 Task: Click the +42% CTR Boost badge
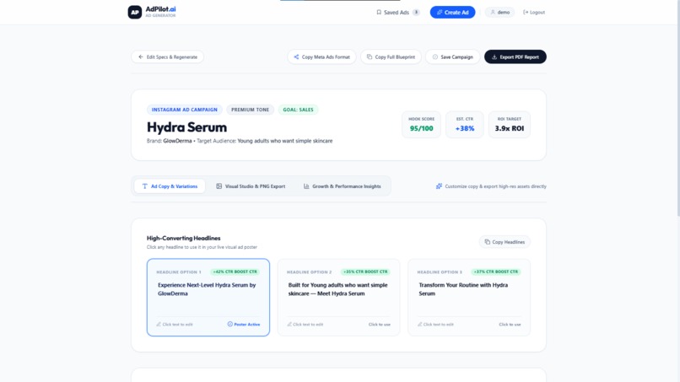(x=235, y=272)
